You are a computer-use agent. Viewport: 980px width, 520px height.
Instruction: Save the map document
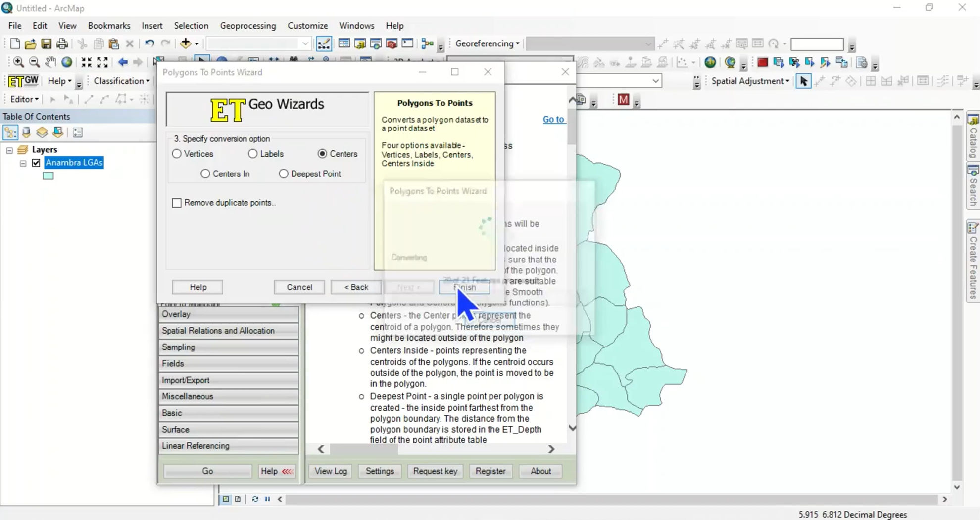(x=46, y=44)
